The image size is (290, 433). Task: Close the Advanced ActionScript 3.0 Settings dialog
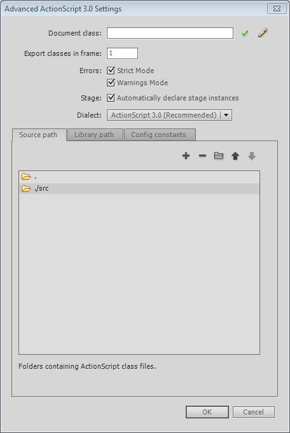[x=277, y=8]
